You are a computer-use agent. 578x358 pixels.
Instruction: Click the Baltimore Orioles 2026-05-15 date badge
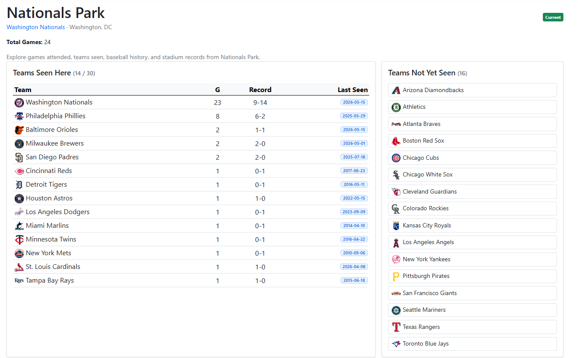354,130
